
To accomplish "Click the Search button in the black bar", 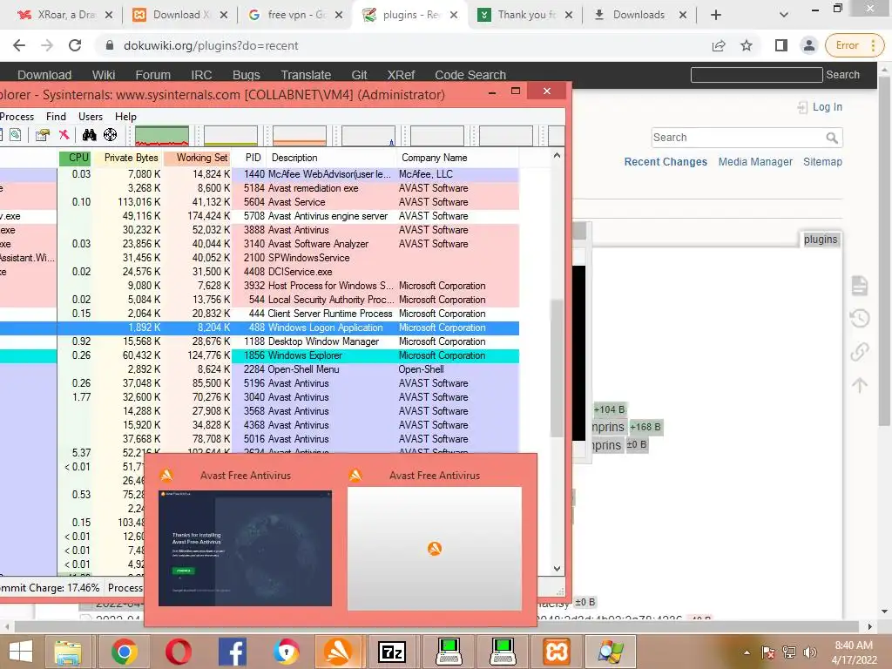I will pos(842,75).
